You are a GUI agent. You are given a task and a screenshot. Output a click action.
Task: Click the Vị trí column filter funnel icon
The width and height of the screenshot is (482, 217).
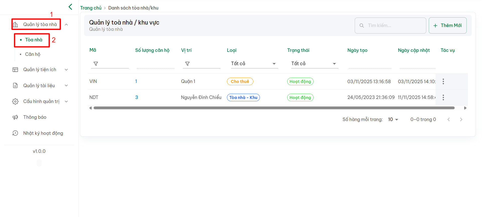click(187, 64)
